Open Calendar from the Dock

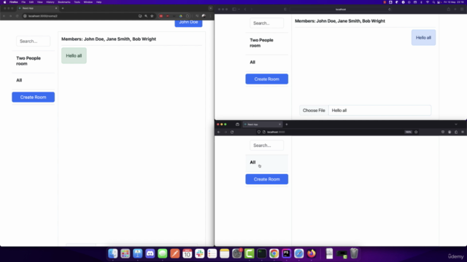click(x=188, y=253)
